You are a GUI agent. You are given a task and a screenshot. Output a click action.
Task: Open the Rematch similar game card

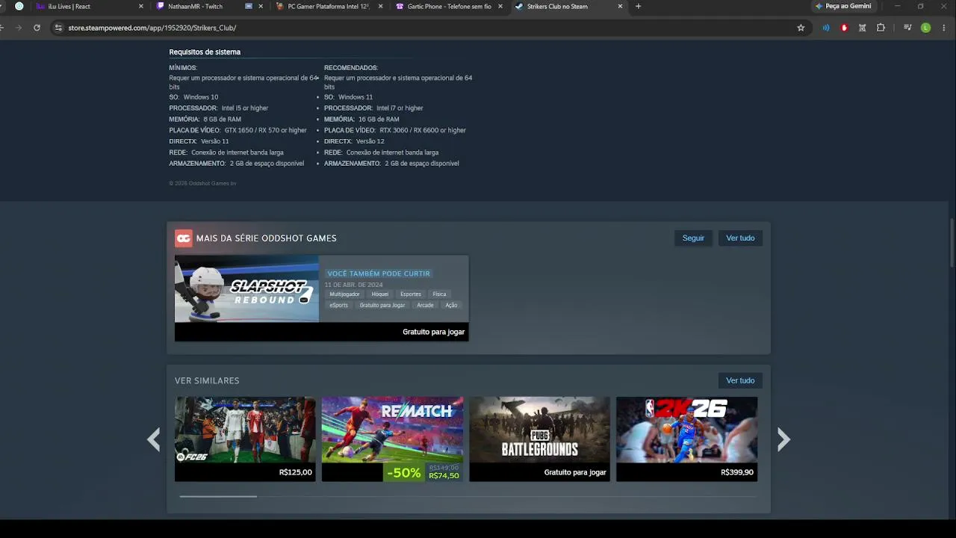pos(392,439)
